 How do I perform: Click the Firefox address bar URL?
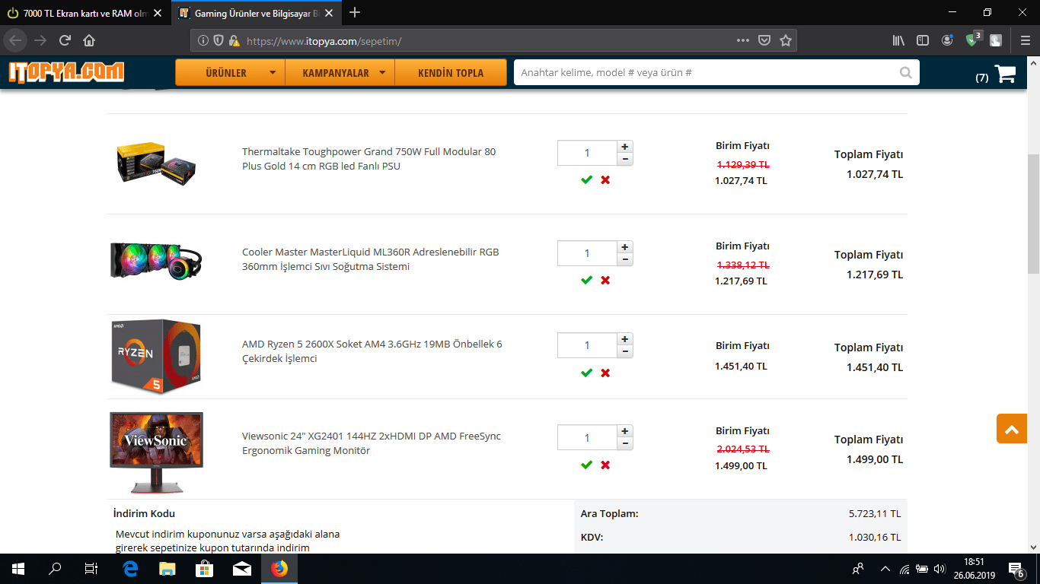(x=487, y=41)
